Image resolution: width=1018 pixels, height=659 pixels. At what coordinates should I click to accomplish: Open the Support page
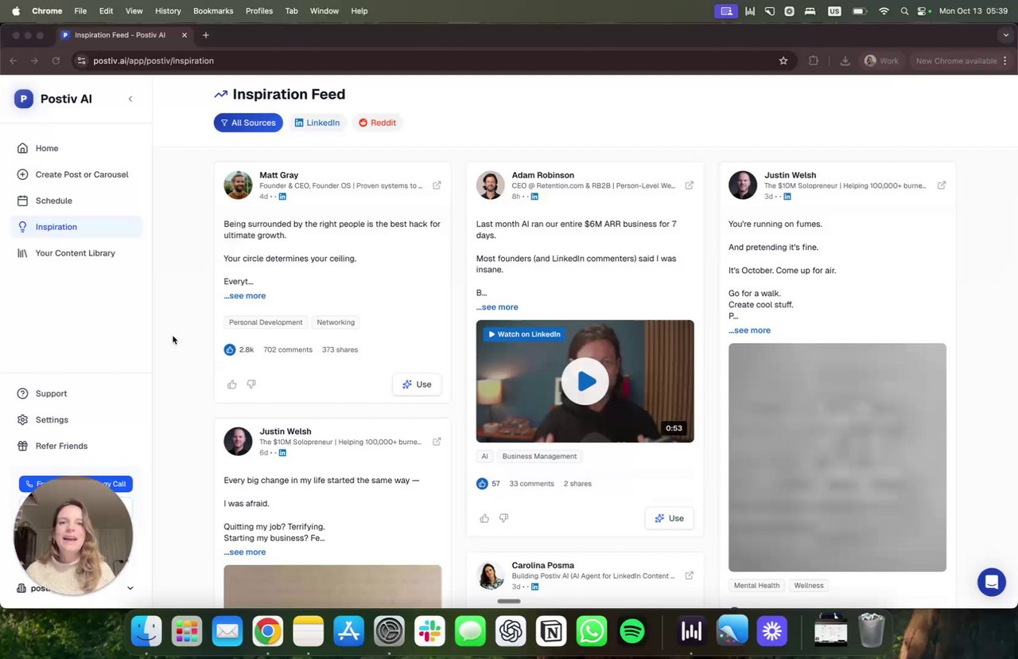point(77,393)
